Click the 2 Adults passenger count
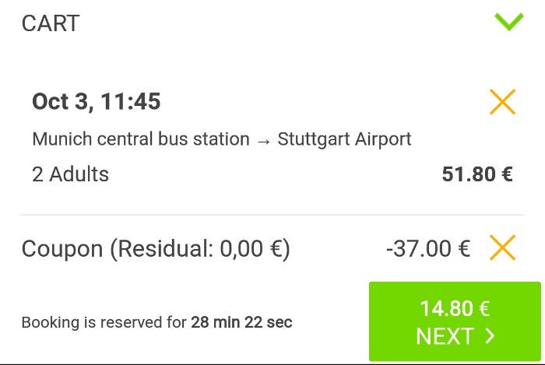The height and width of the screenshot is (365, 545). 71,174
